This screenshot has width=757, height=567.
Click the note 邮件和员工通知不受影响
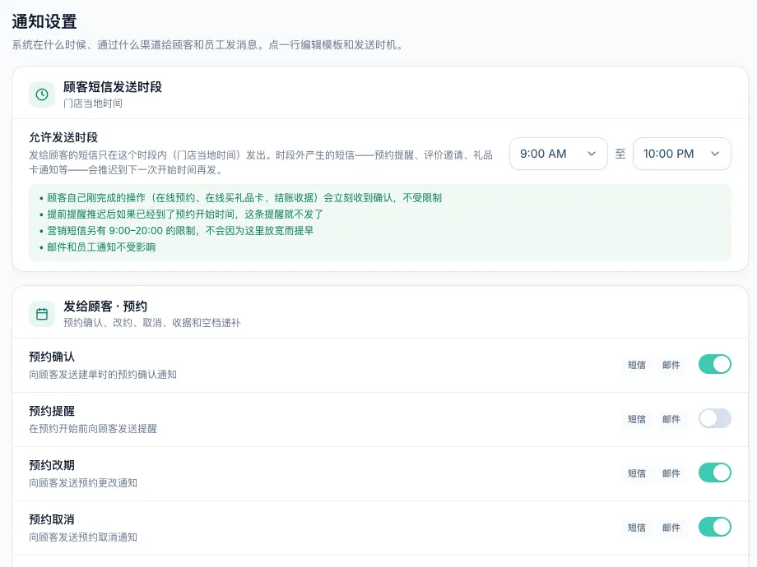point(97,247)
